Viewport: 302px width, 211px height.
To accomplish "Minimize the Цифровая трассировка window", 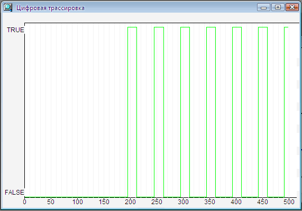I will click(263, 7).
